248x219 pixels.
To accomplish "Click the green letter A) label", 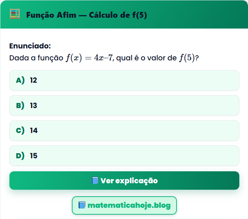I will [x=20, y=80].
